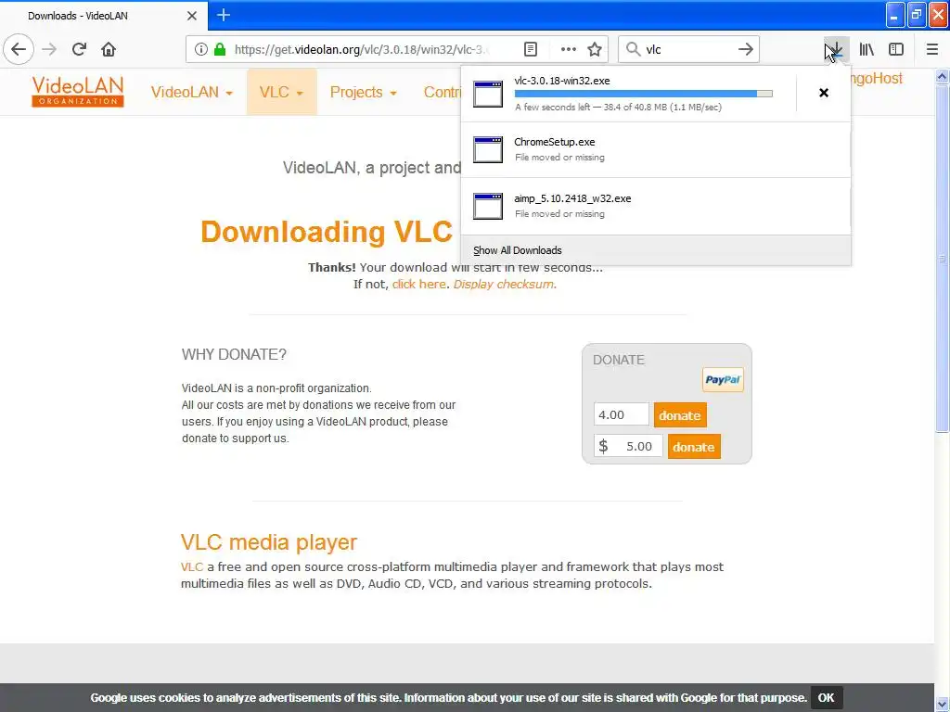This screenshot has height=712, width=950.
Task: Click the VideoLAN Organization logo
Action: tap(78, 92)
